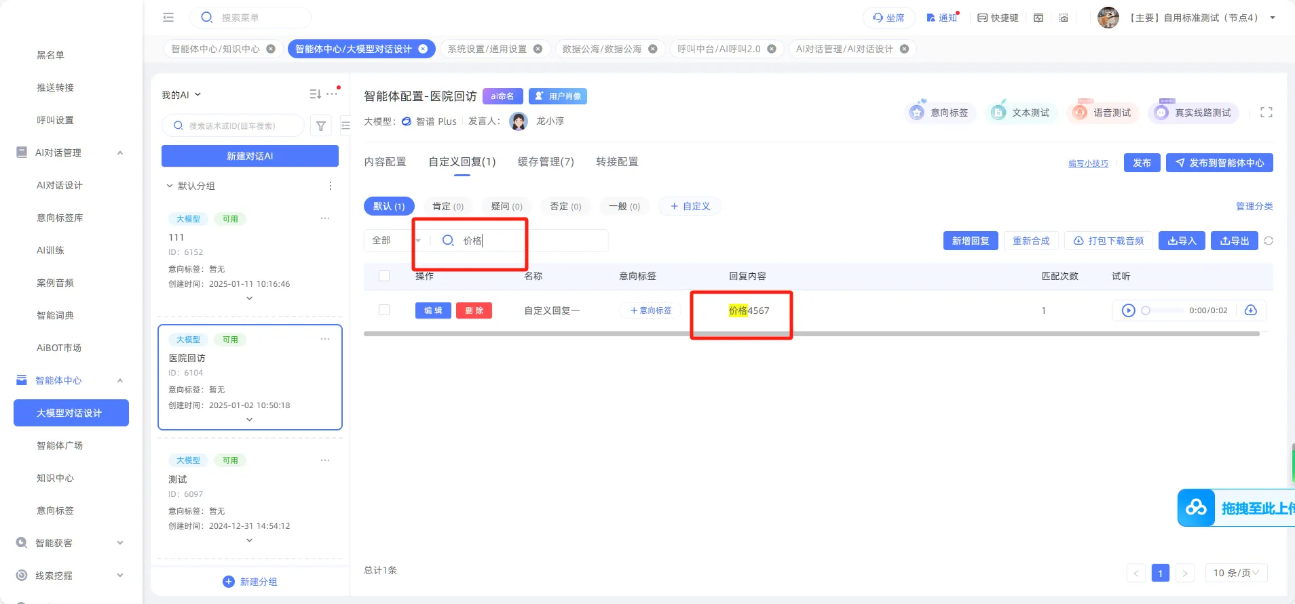Close the AI对话管理/AI对话设计 tab

(x=904, y=49)
